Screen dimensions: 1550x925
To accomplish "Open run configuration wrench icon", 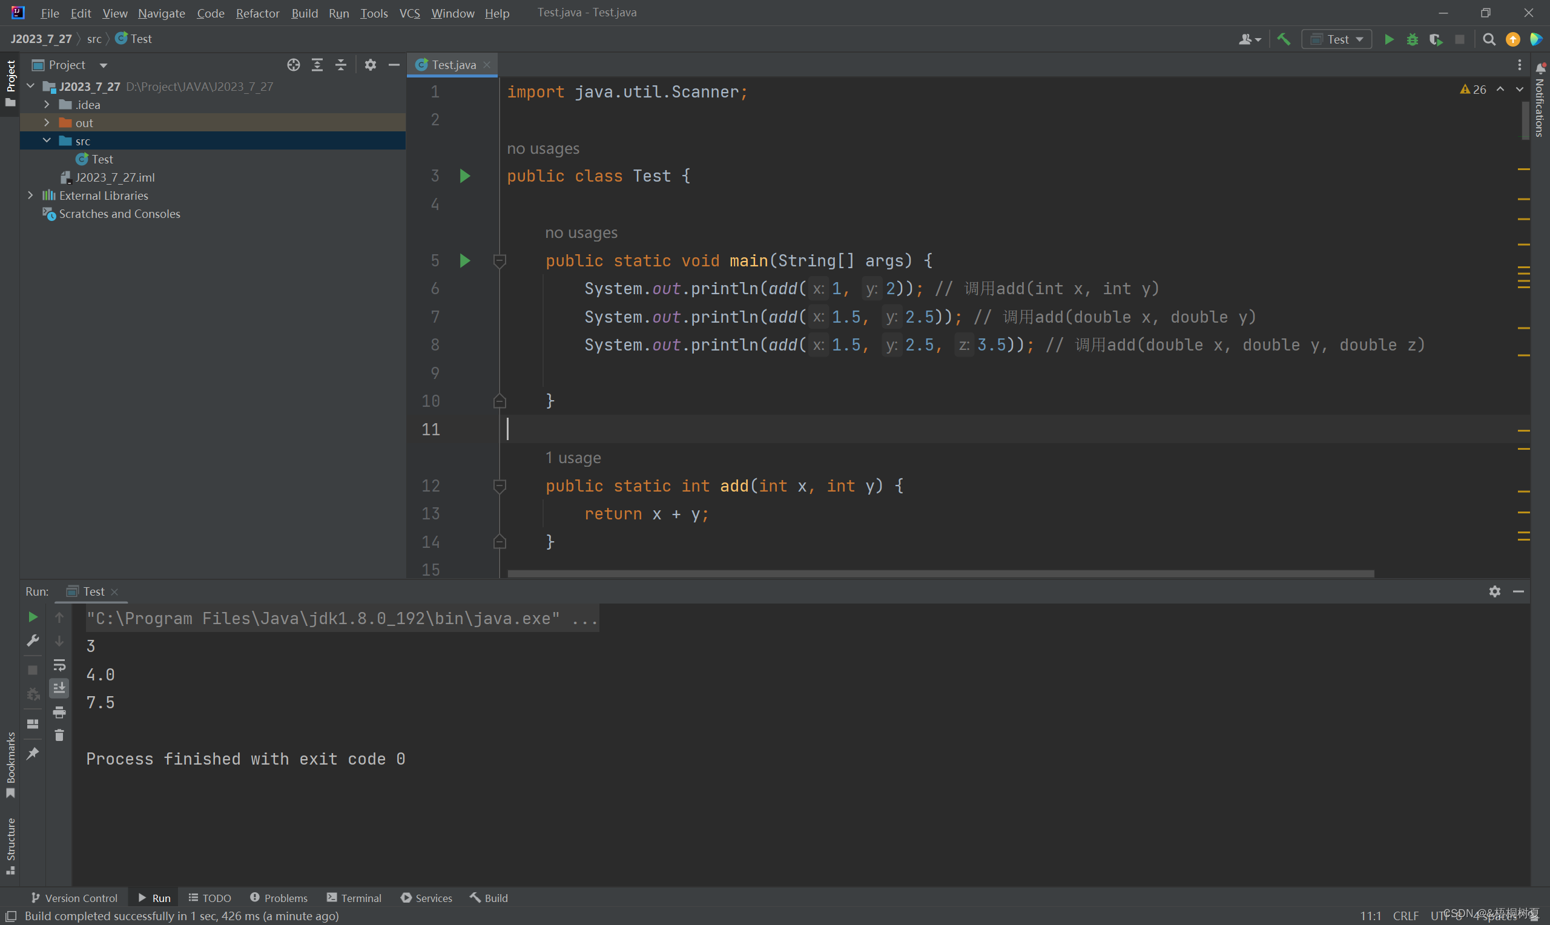I will pos(33,640).
